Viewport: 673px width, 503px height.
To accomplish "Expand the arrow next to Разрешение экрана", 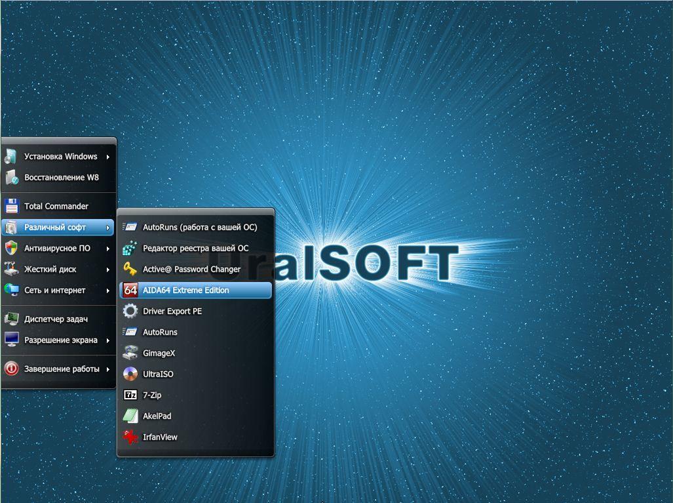I will (108, 340).
